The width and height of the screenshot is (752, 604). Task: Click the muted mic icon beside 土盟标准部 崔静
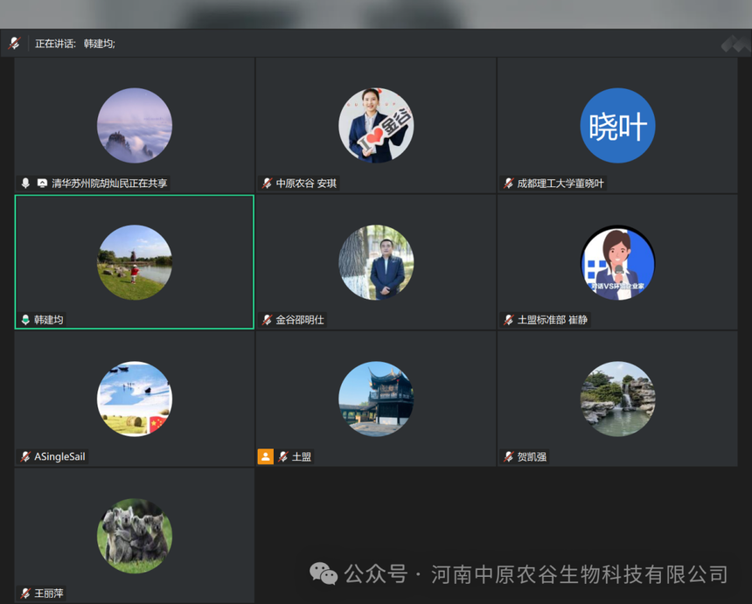pos(509,320)
